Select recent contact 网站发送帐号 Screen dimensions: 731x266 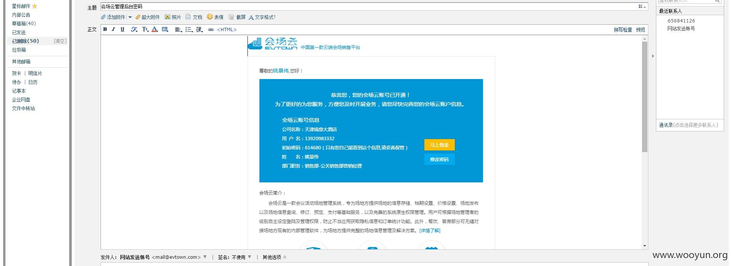(x=681, y=28)
